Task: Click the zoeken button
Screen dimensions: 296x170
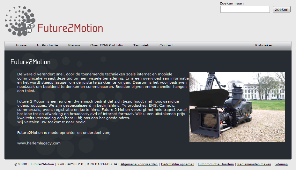Action: tap(281, 9)
